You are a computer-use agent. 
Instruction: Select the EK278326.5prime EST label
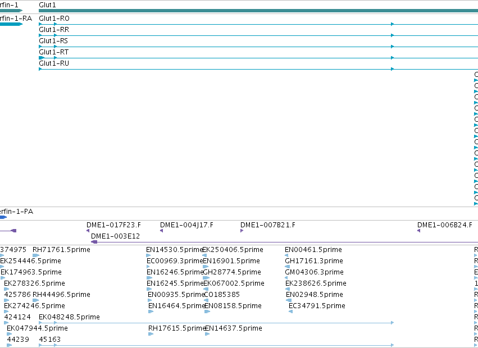click(34, 283)
